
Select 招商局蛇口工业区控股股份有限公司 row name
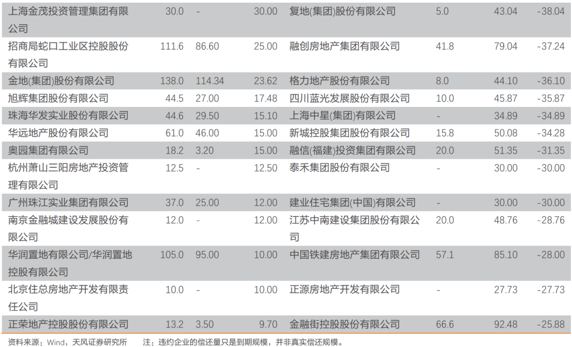click(68, 54)
